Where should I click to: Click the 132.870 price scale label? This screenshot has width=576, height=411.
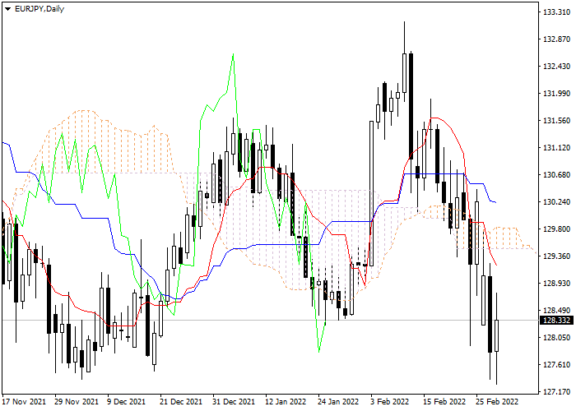pos(556,39)
